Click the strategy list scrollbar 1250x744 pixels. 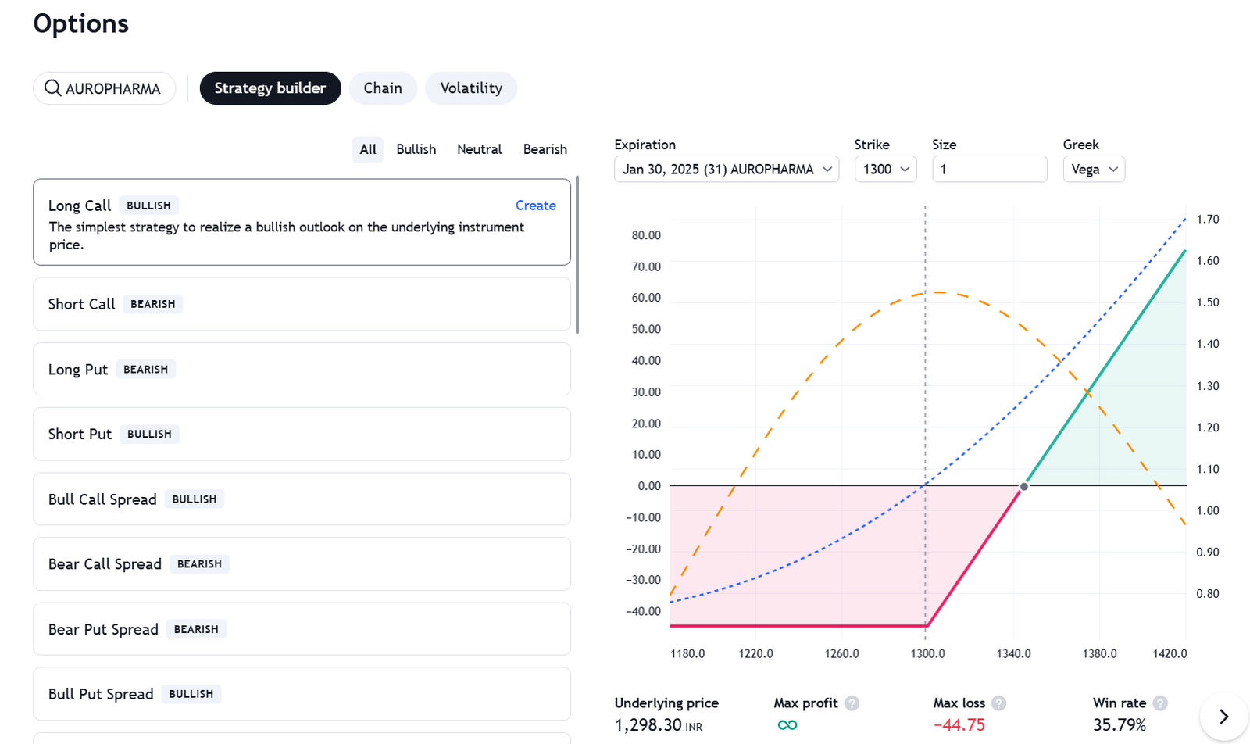tap(577, 255)
